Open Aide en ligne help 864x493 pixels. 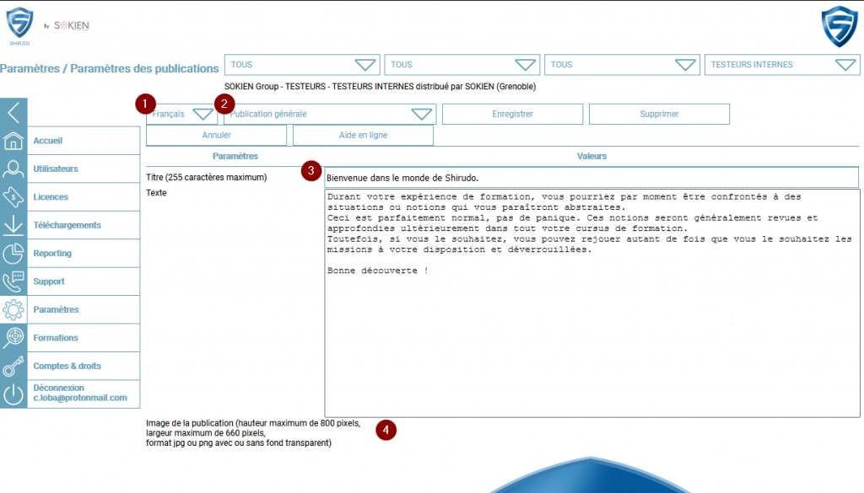(363, 135)
